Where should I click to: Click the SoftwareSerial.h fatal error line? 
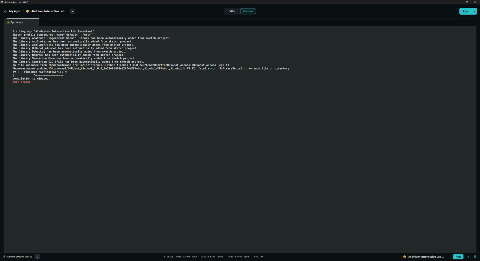(x=151, y=68)
